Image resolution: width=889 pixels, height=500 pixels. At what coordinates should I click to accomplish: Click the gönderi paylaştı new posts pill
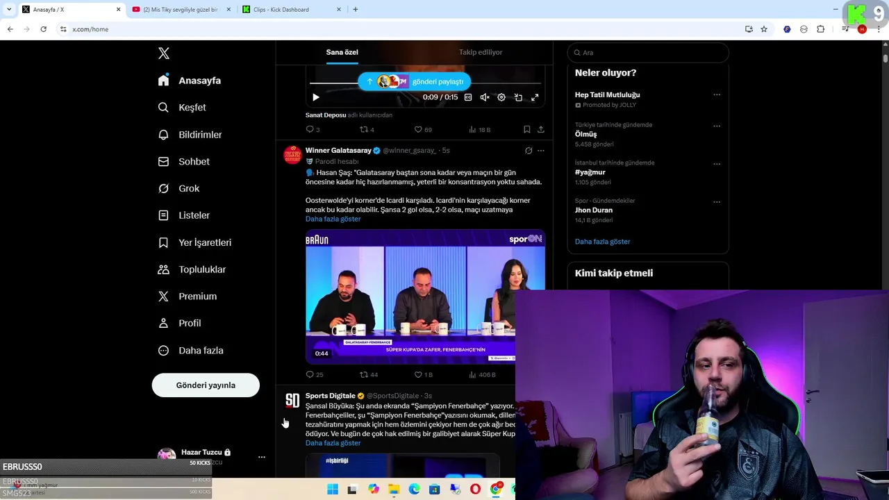click(x=414, y=82)
